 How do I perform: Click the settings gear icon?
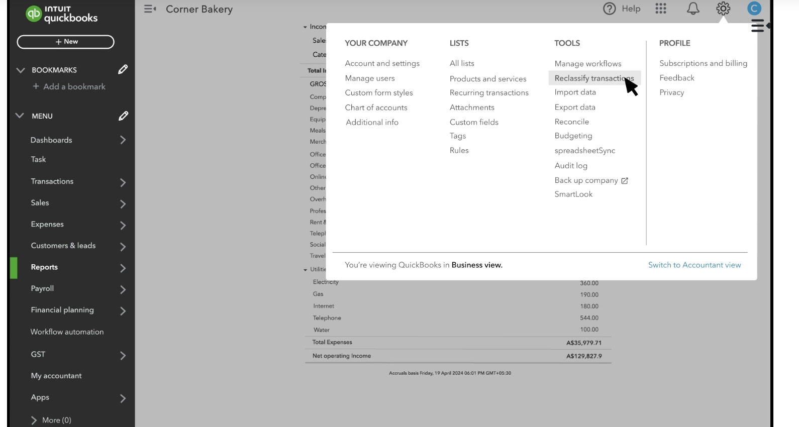[723, 9]
